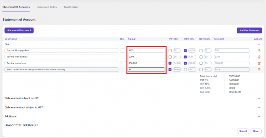Delete the Testing with multiple row
266x138 pixels.
259,57
